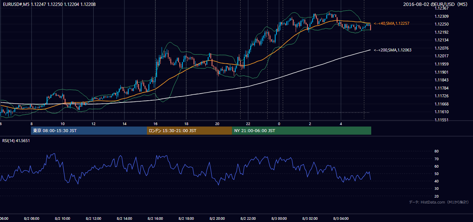The height and width of the screenshot is (222, 473).
Task: Select the 40 SMA label 1.12257
Action: (x=392, y=23)
